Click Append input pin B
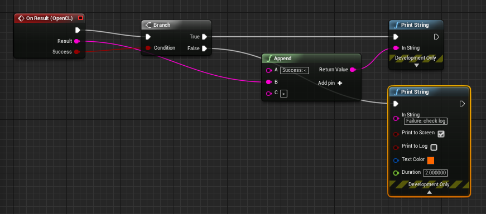This screenshot has height=214, width=486. tap(269, 82)
